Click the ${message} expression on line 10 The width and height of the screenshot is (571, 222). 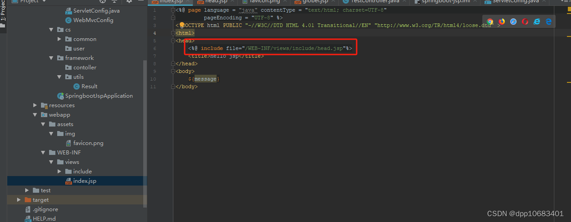coord(204,79)
